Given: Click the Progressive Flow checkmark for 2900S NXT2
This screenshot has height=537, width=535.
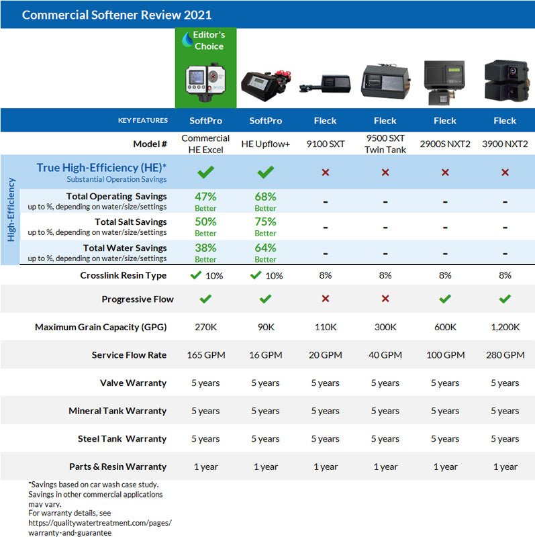Looking at the screenshot, I should 444,299.
